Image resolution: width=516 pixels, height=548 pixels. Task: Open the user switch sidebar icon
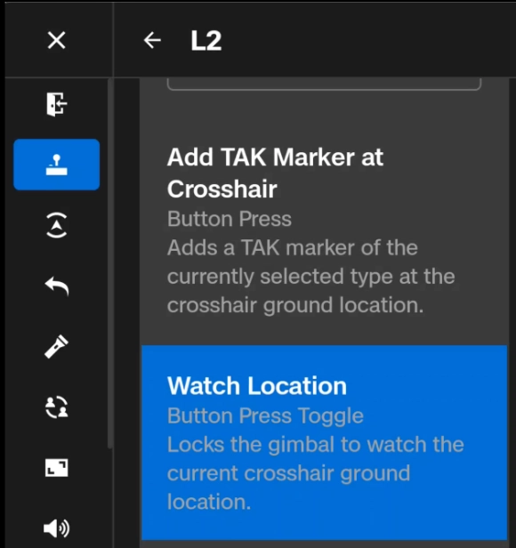(x=57, y=407)
